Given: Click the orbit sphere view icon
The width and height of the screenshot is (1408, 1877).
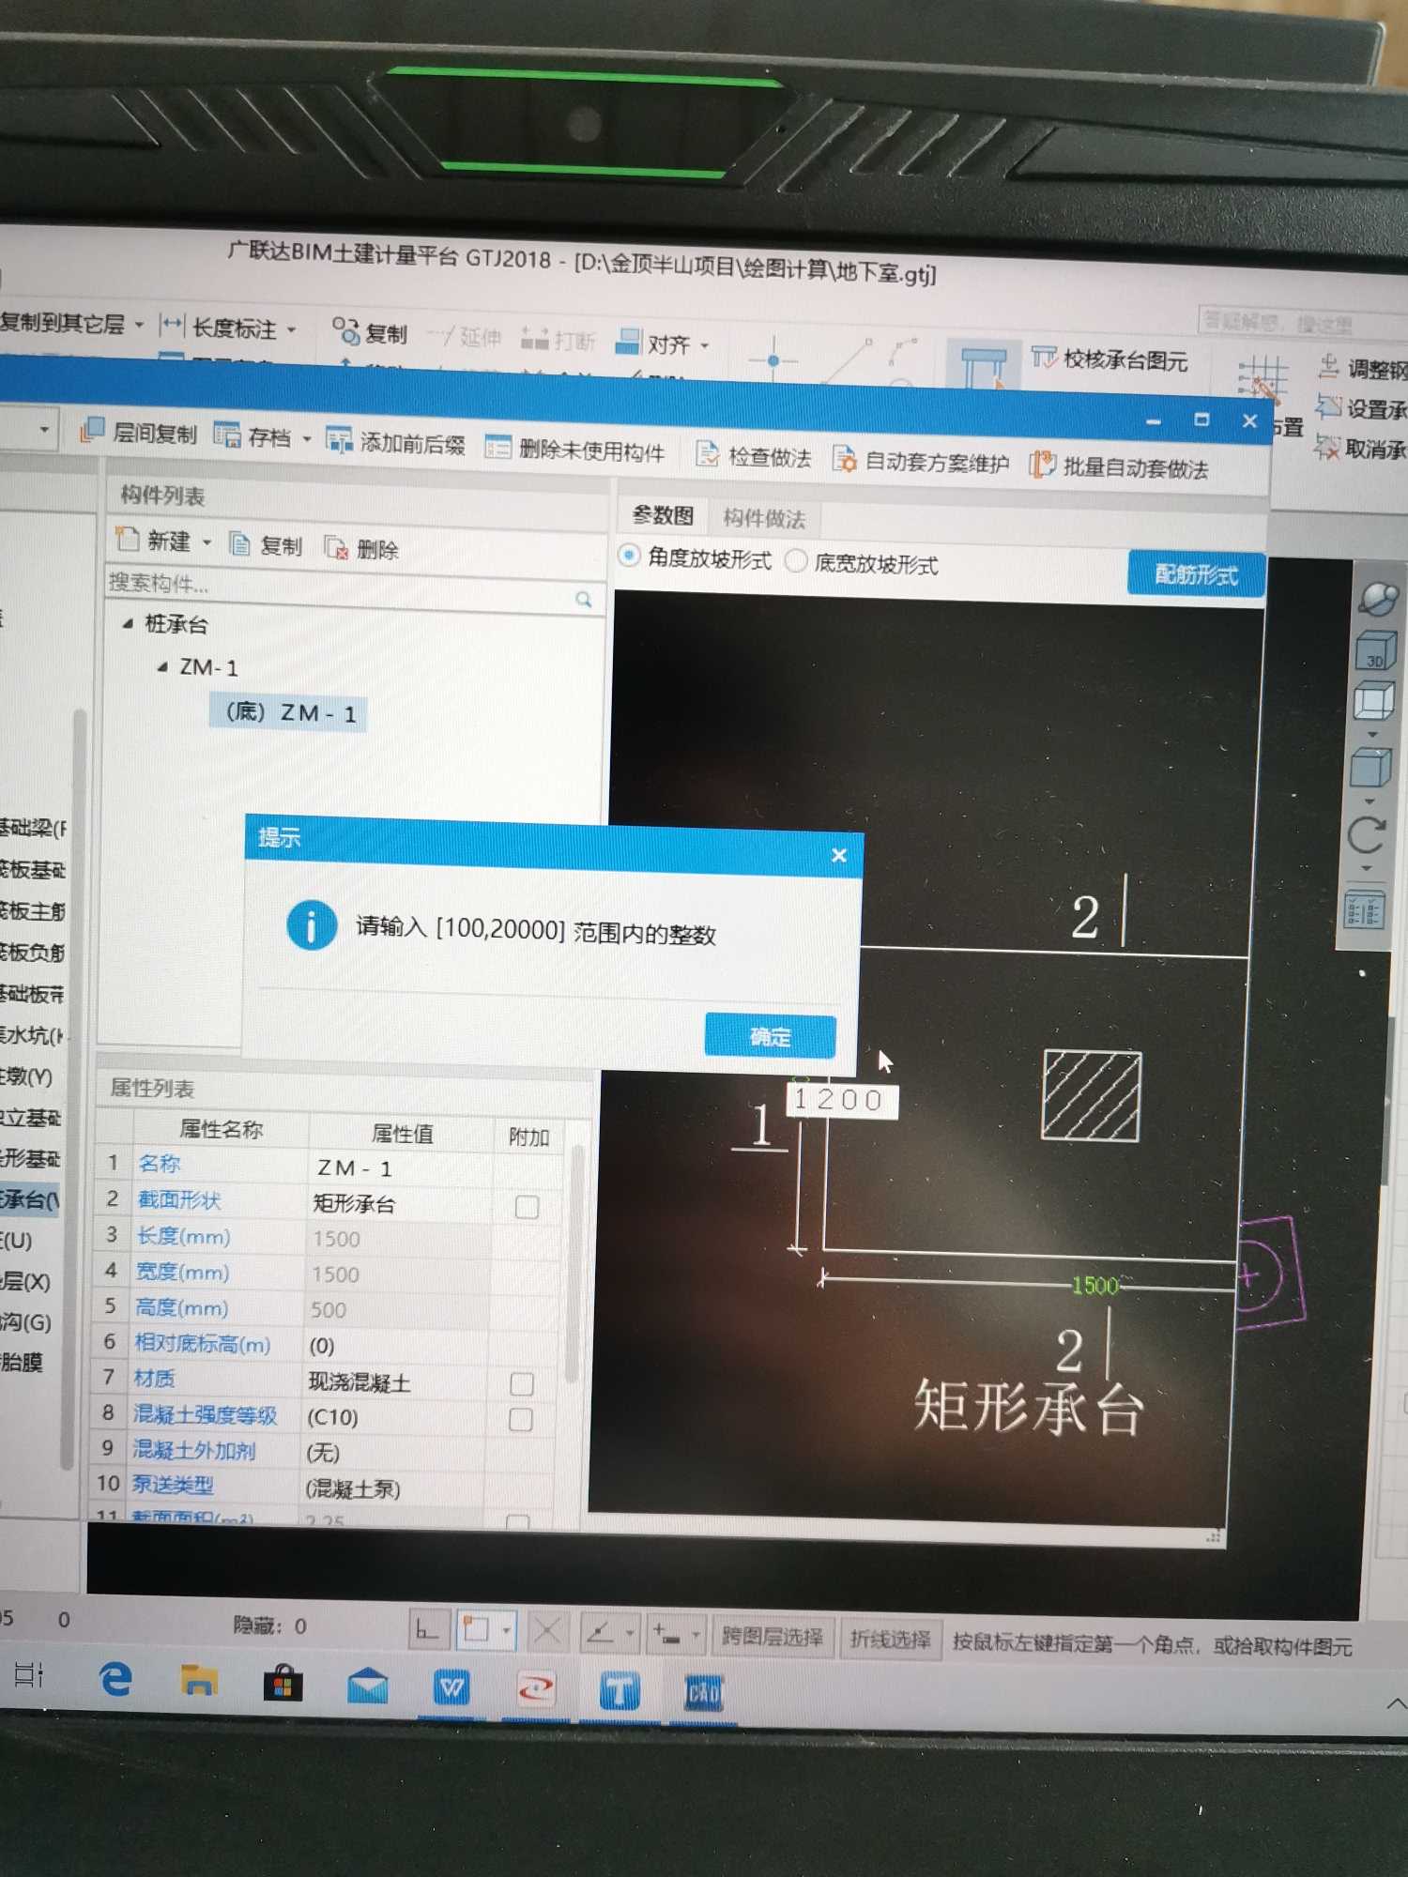Looking at the screenshot, I should [1378, 598].
